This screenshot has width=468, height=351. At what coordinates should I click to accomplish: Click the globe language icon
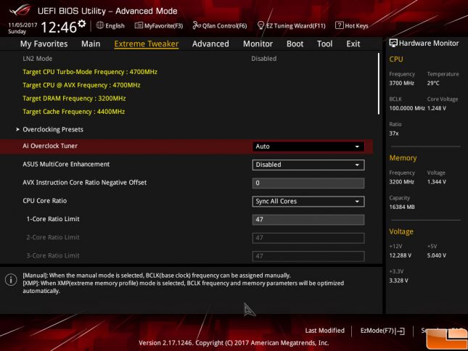pos(100,25)
